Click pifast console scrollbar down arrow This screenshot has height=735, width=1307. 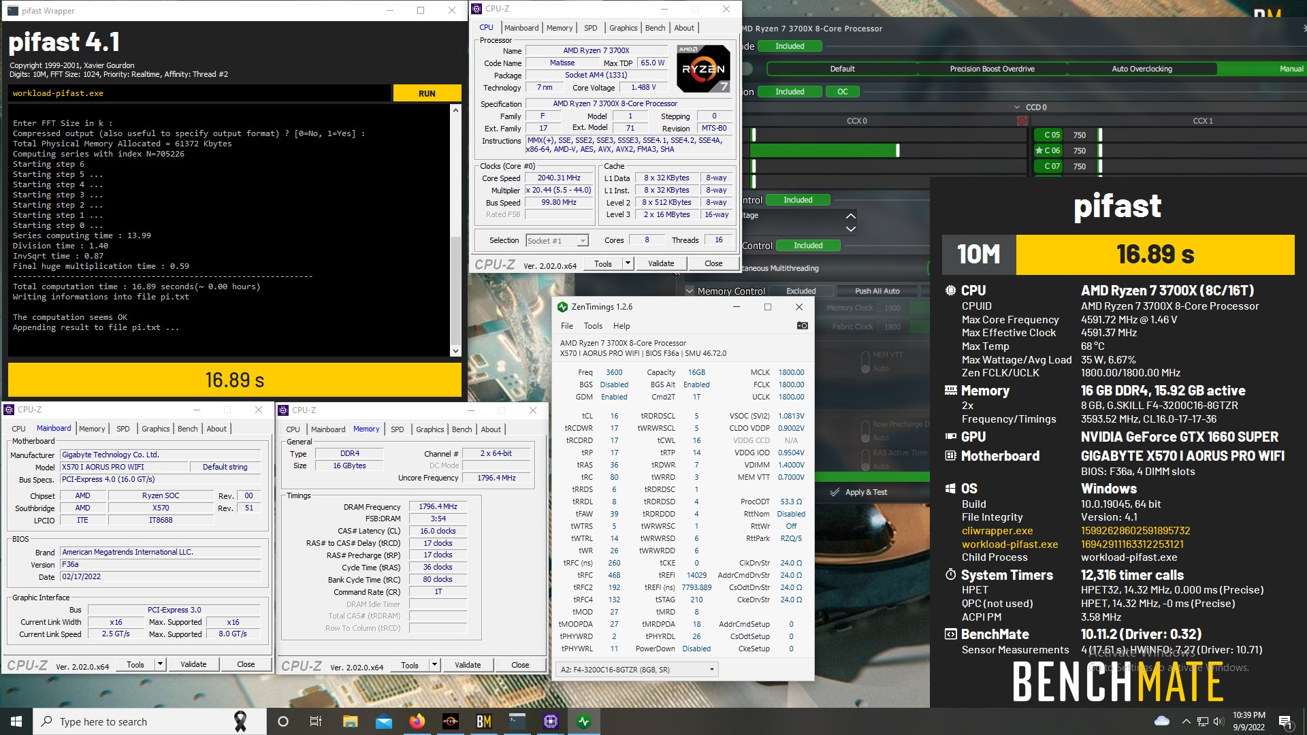tap(455, 351)
